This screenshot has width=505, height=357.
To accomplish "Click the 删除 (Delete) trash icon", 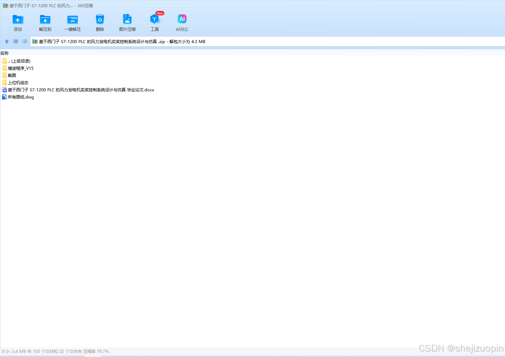I will [x=100, y=19].
